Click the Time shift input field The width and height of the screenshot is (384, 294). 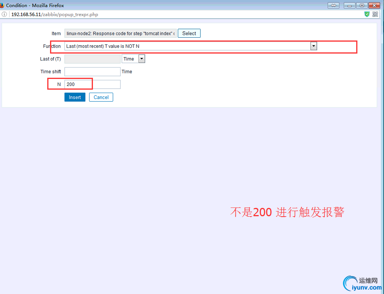pyautogui.click(x=92, y=72)
